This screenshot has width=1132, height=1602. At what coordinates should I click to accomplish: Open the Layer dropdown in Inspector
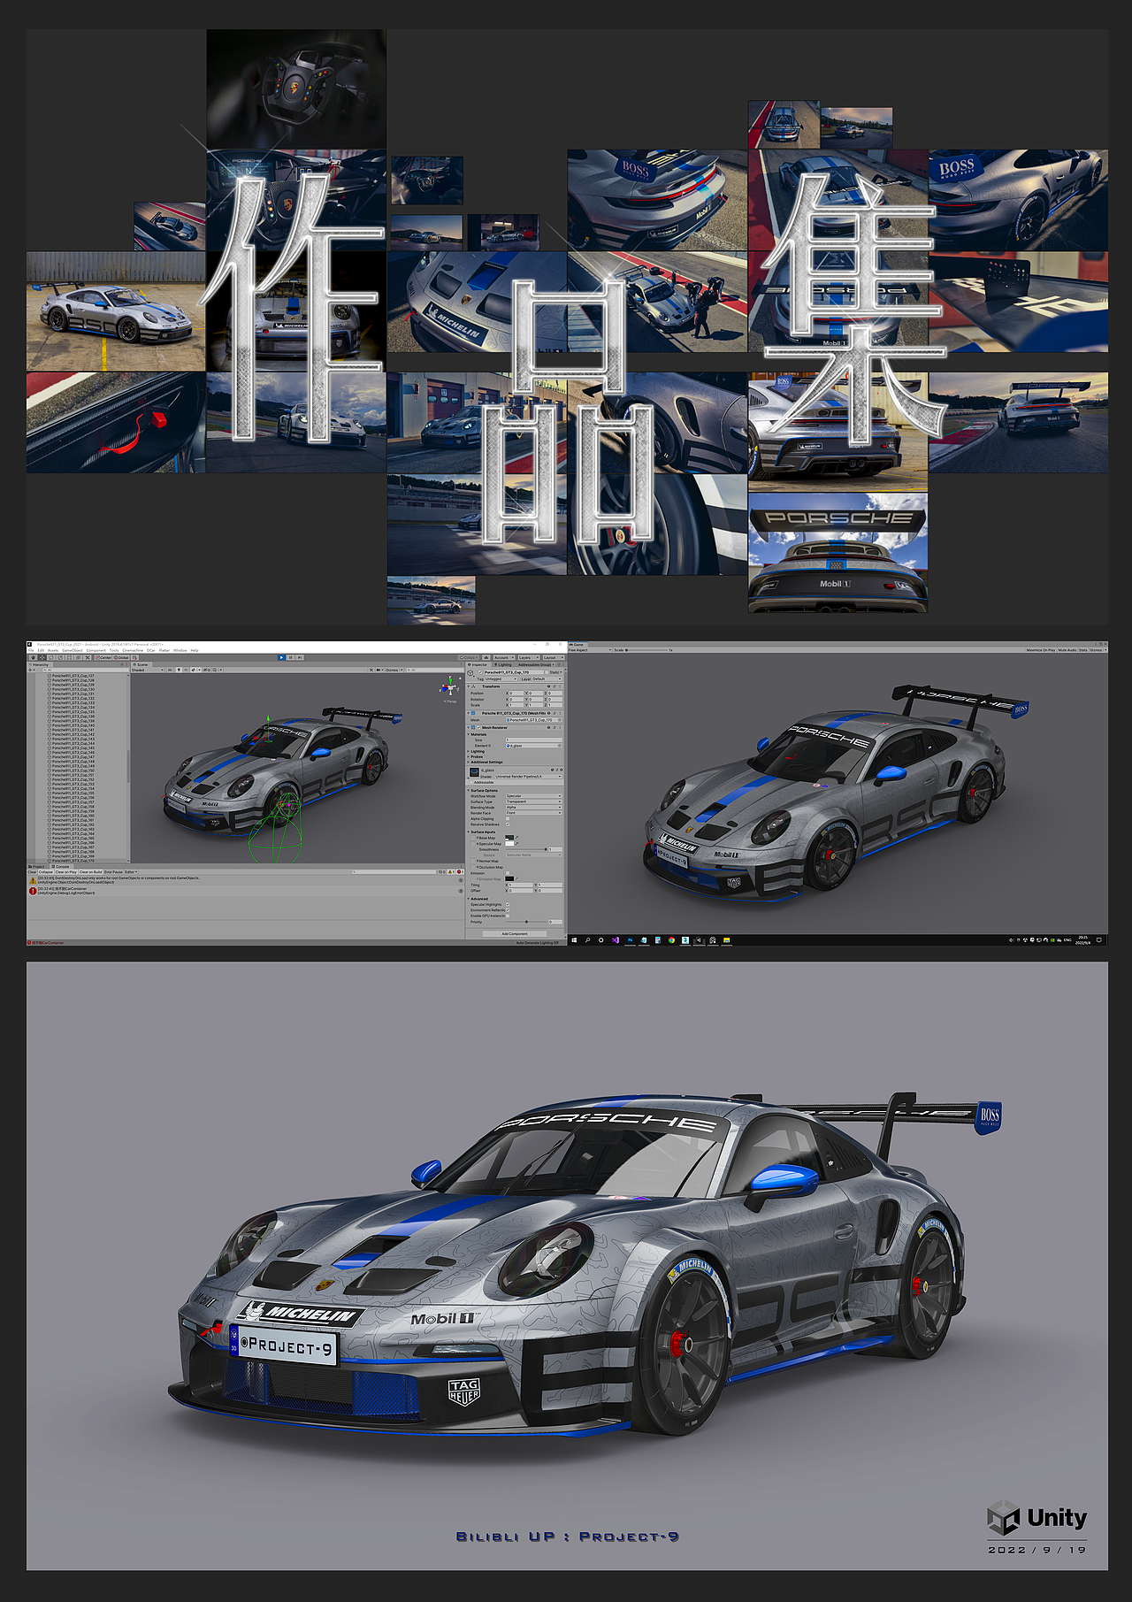(x=547, y=679)
